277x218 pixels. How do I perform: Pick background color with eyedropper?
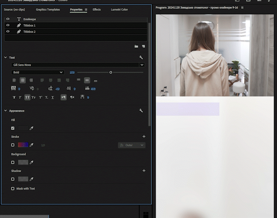(31, 162)
